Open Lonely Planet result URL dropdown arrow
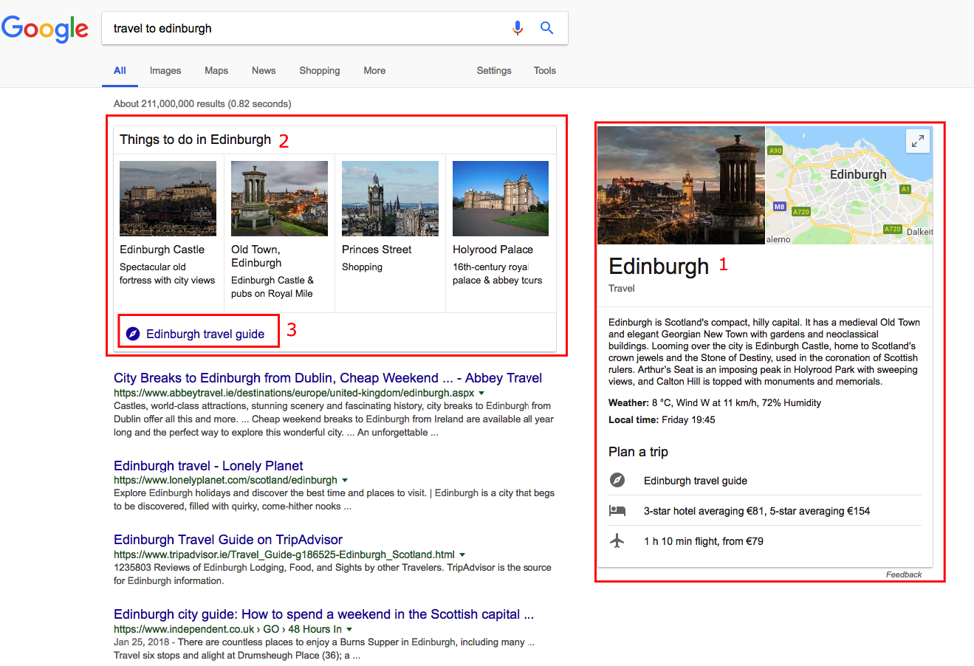 [x=345, y=480]
